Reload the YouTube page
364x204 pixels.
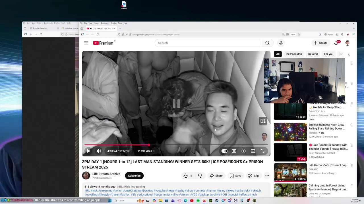click(98, 35)
